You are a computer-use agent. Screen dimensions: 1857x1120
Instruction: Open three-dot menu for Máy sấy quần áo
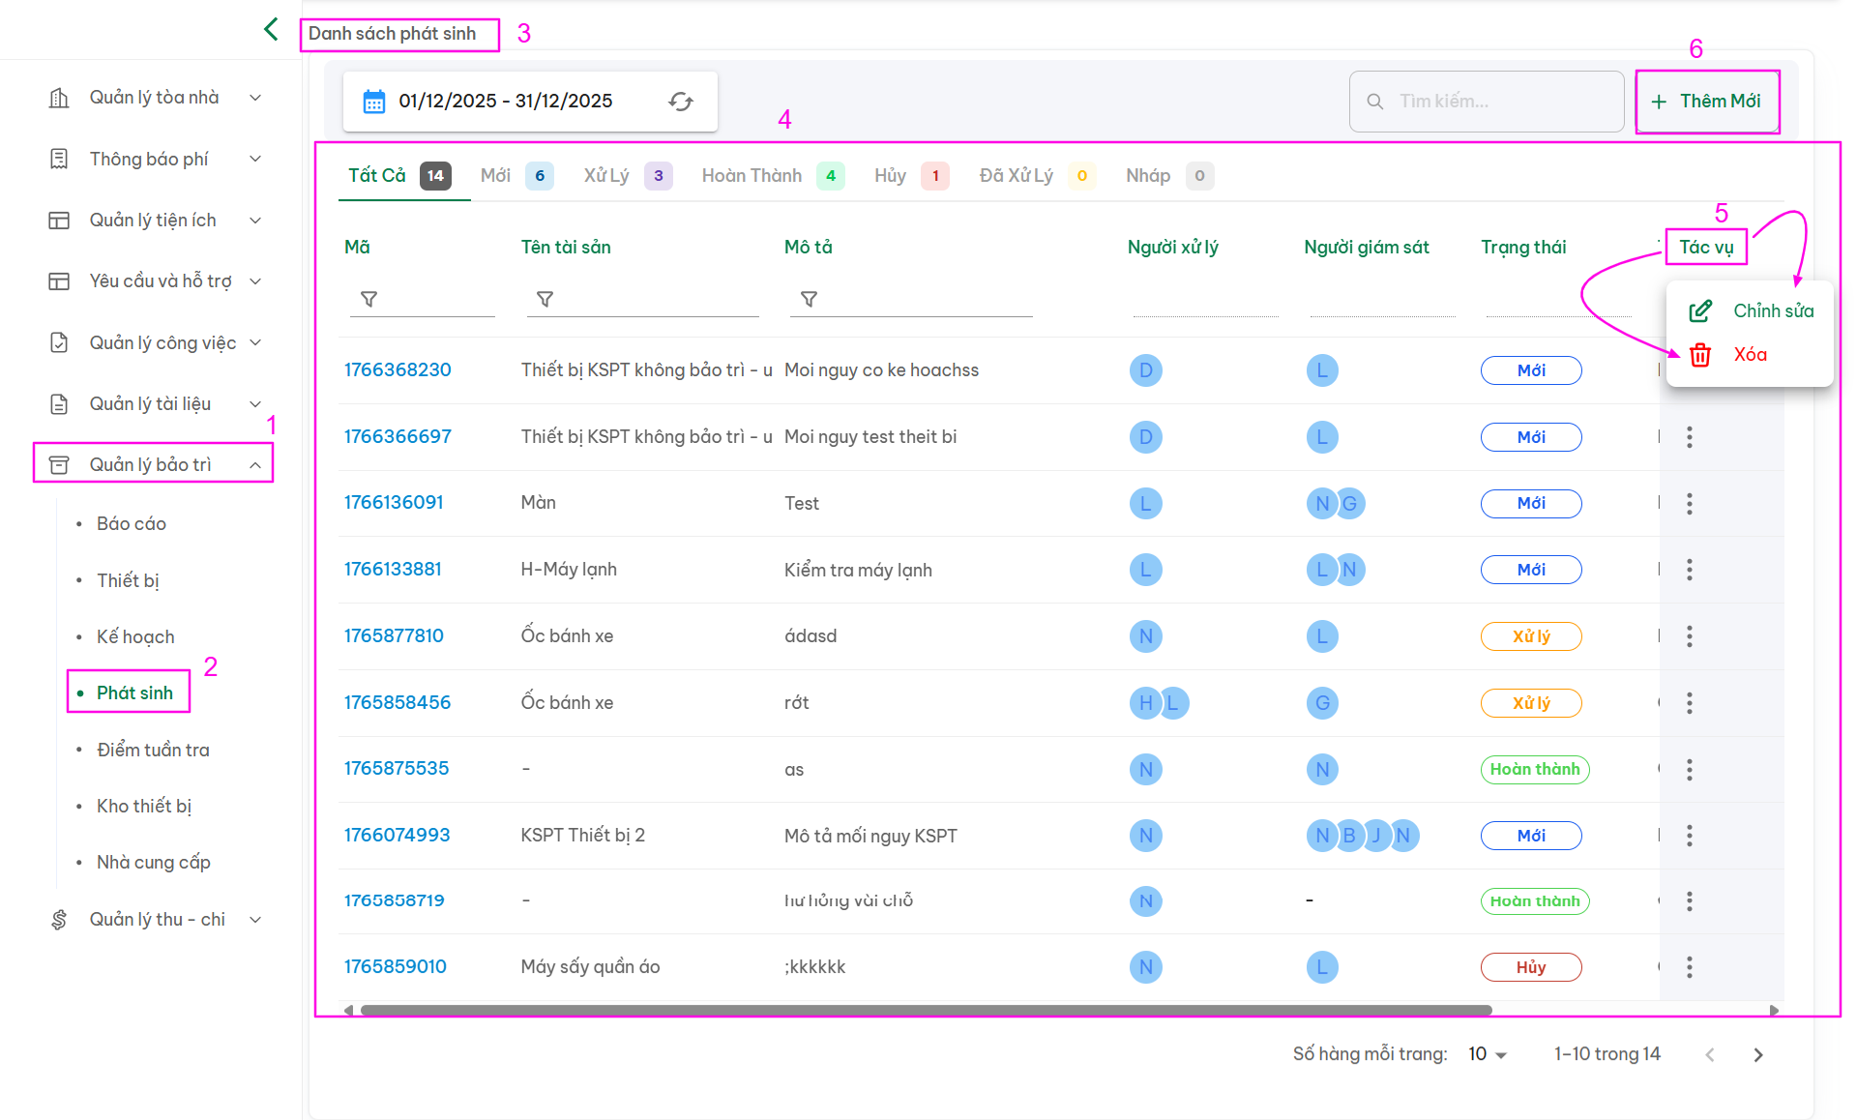(x=1689, y=967)
